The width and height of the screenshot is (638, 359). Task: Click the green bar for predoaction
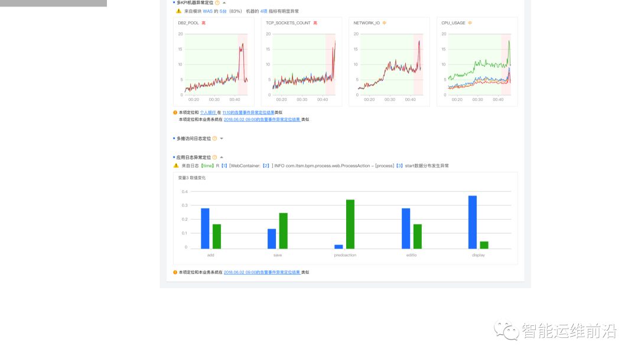(x=350, y=224)
